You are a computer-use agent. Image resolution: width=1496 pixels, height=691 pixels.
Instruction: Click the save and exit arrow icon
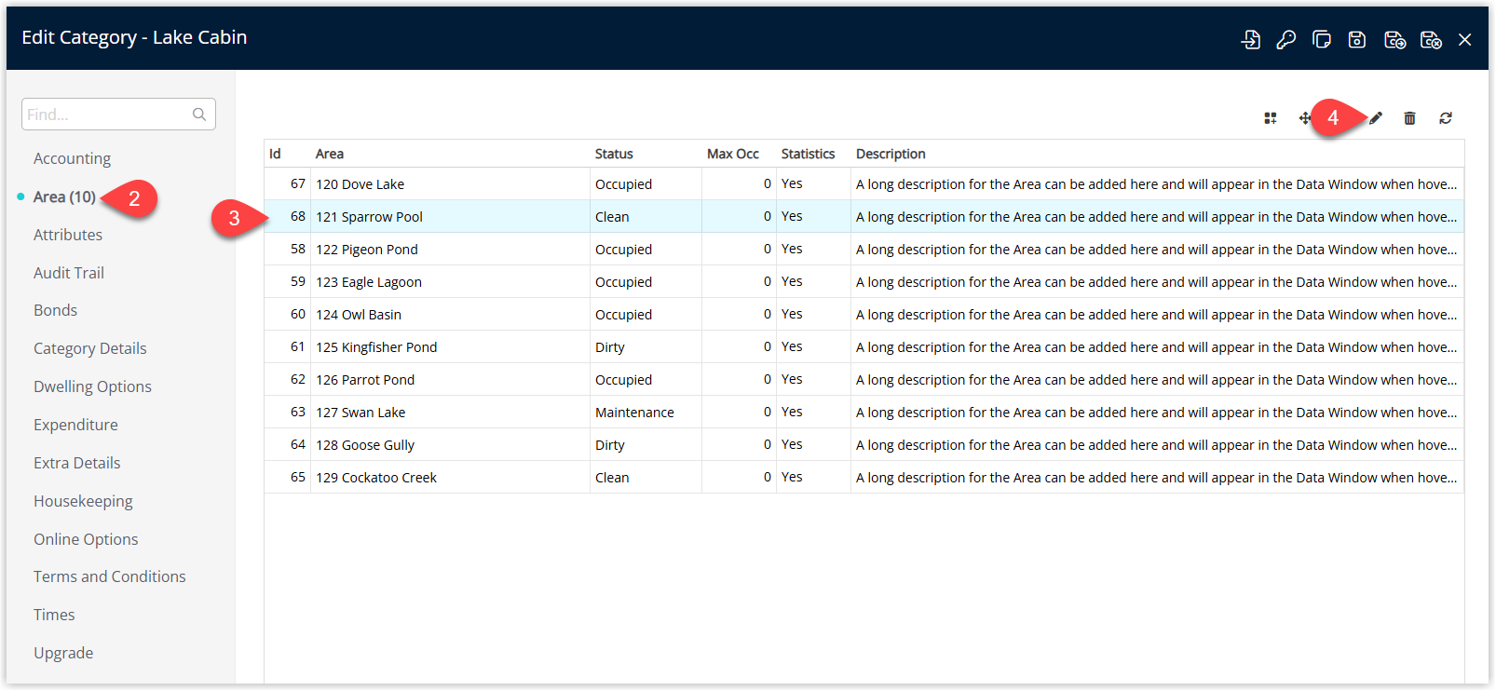[x=1394, y=39]
